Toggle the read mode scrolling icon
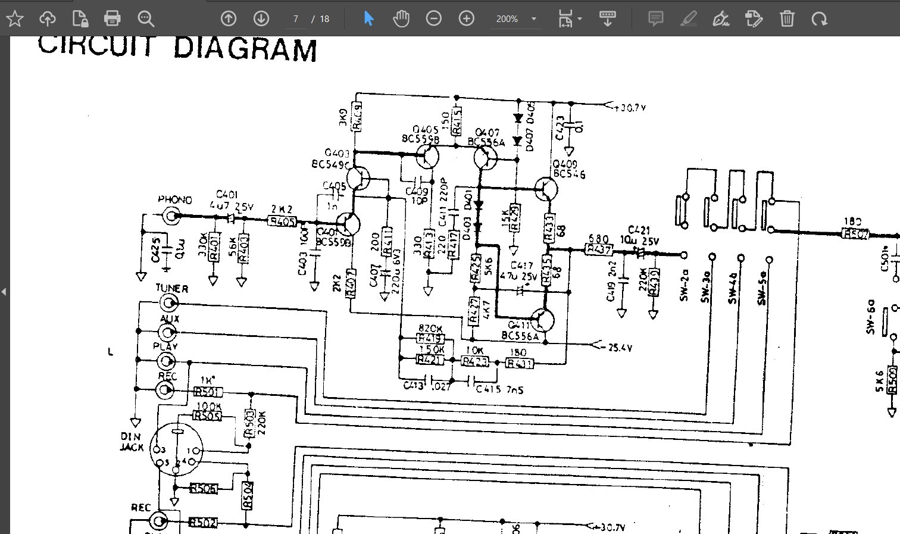Image resolution: width=900 pixels, height=534 pixels. click(x=608, y=19)
